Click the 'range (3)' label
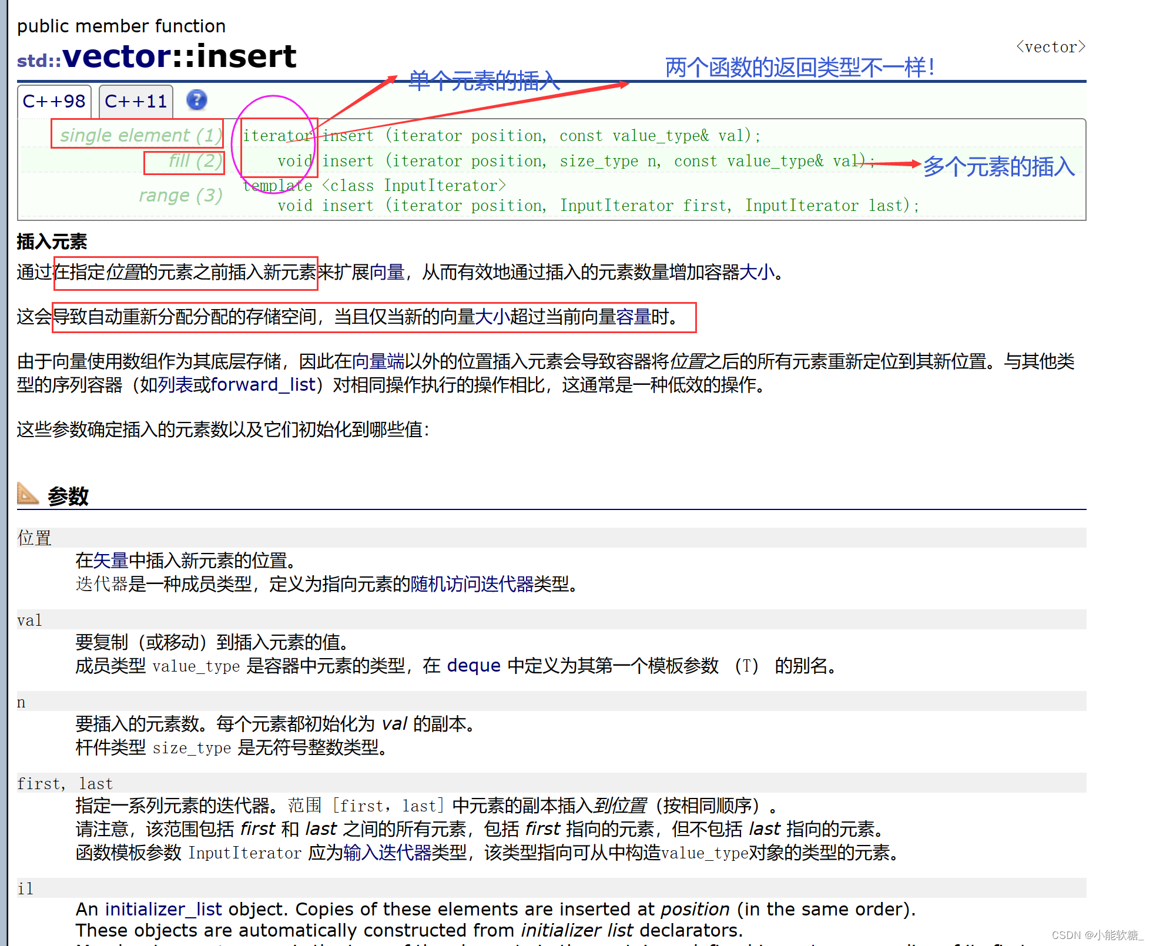The height and width of the screenshot is (946, 1153). [x=180, y=195]
